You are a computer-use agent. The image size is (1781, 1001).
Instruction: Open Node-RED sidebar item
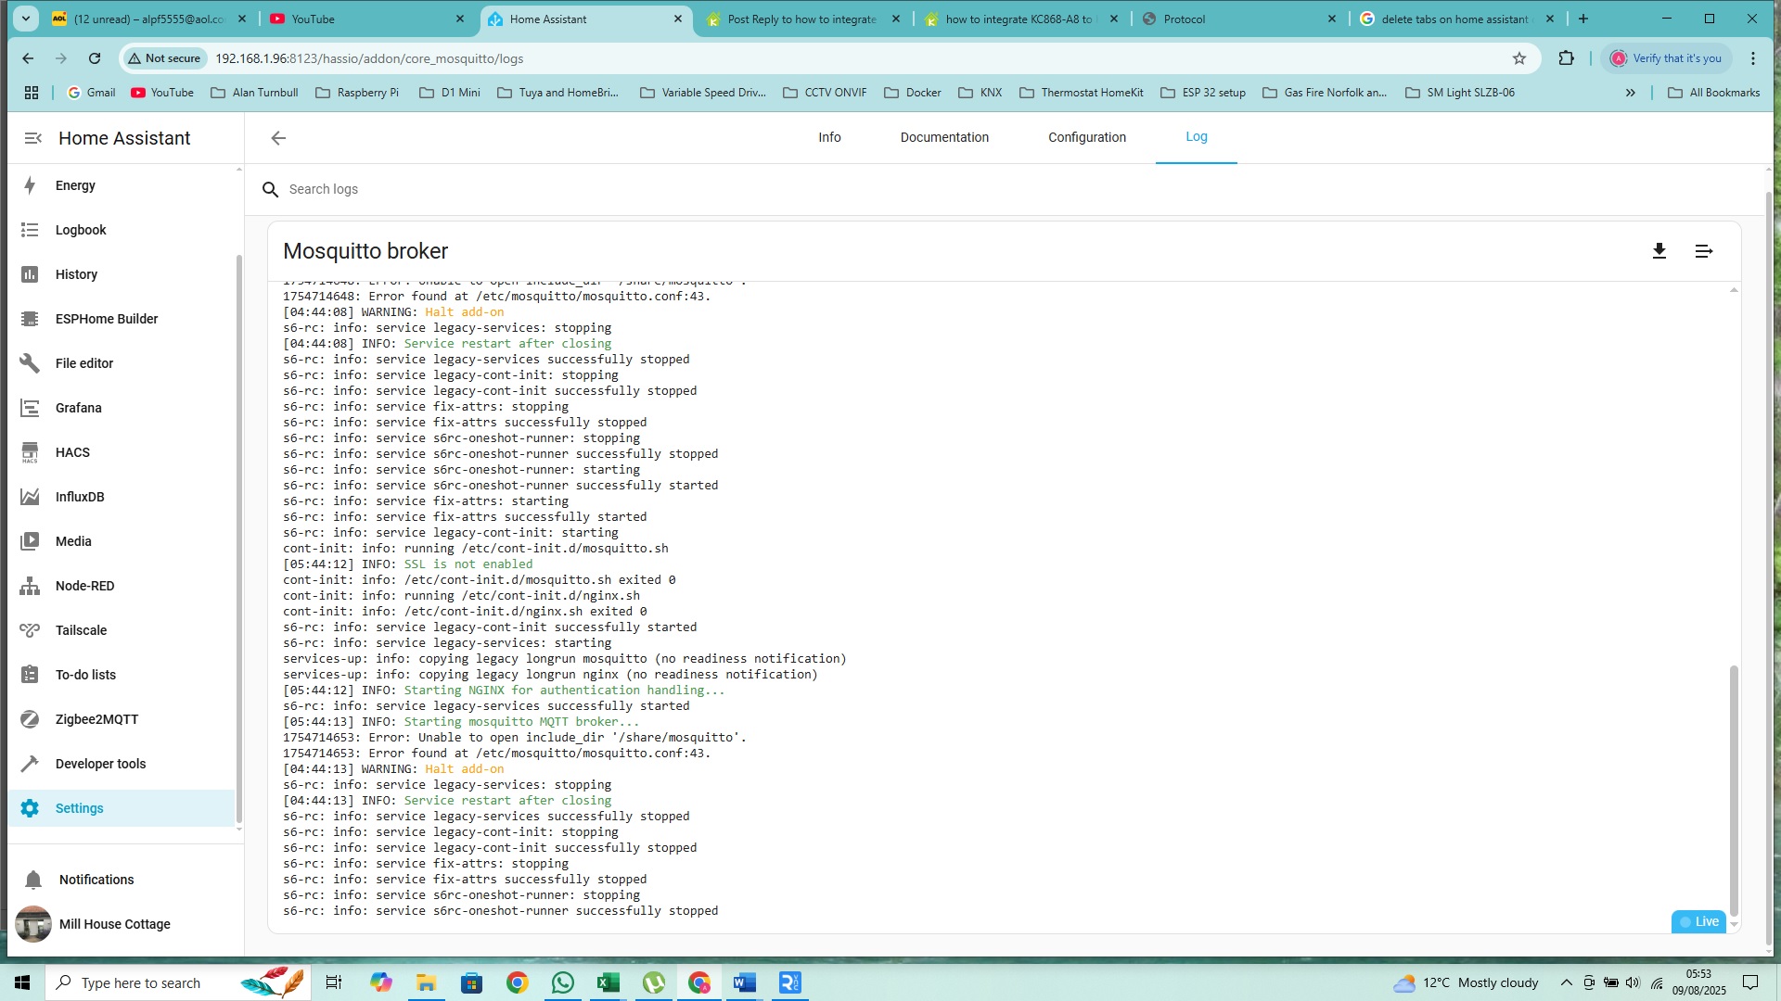[x=84, y=586]
